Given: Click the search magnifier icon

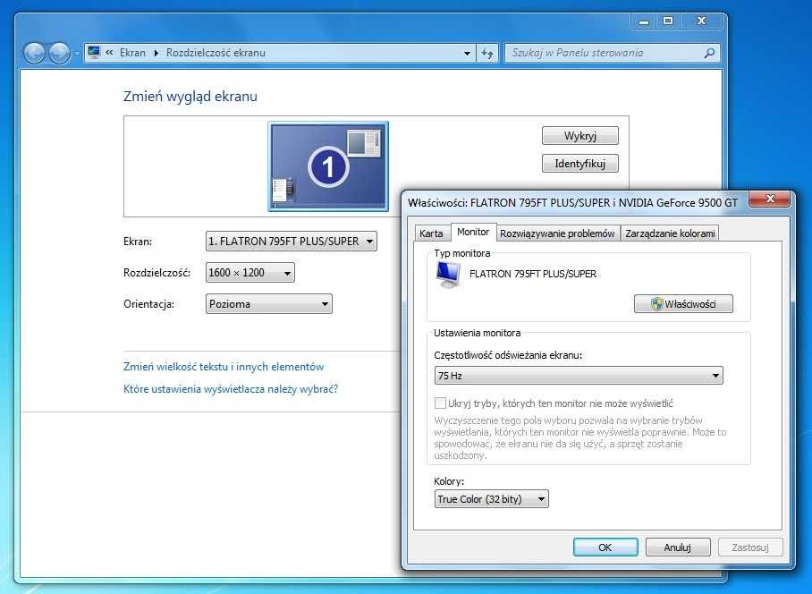Looking at the screenshot, I should click(709, 53).
